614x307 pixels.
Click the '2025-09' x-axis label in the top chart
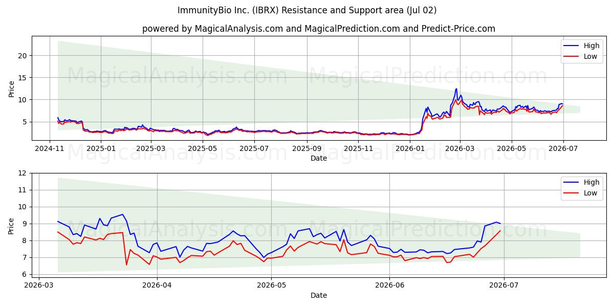(306, 149)
